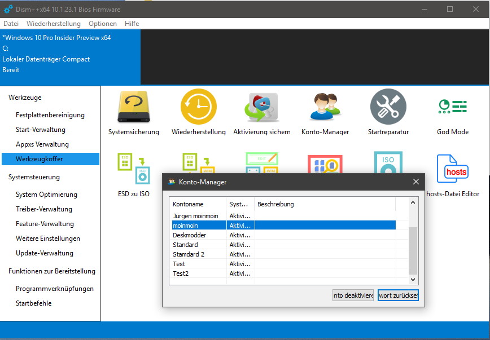The image size is (490, 340).
Task: Click the teal ISO disc icon
Action: pyautogui.click(x=388, y=162)
